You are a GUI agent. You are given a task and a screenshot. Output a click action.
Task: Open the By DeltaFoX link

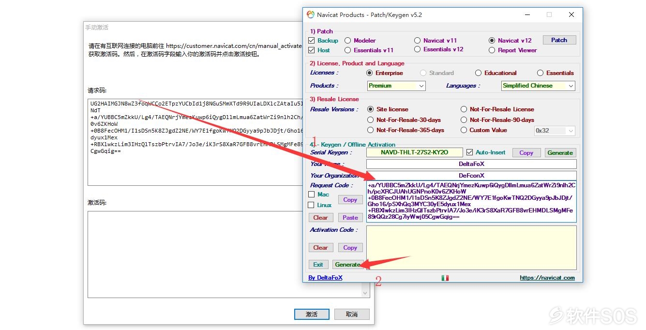[325, 278]
